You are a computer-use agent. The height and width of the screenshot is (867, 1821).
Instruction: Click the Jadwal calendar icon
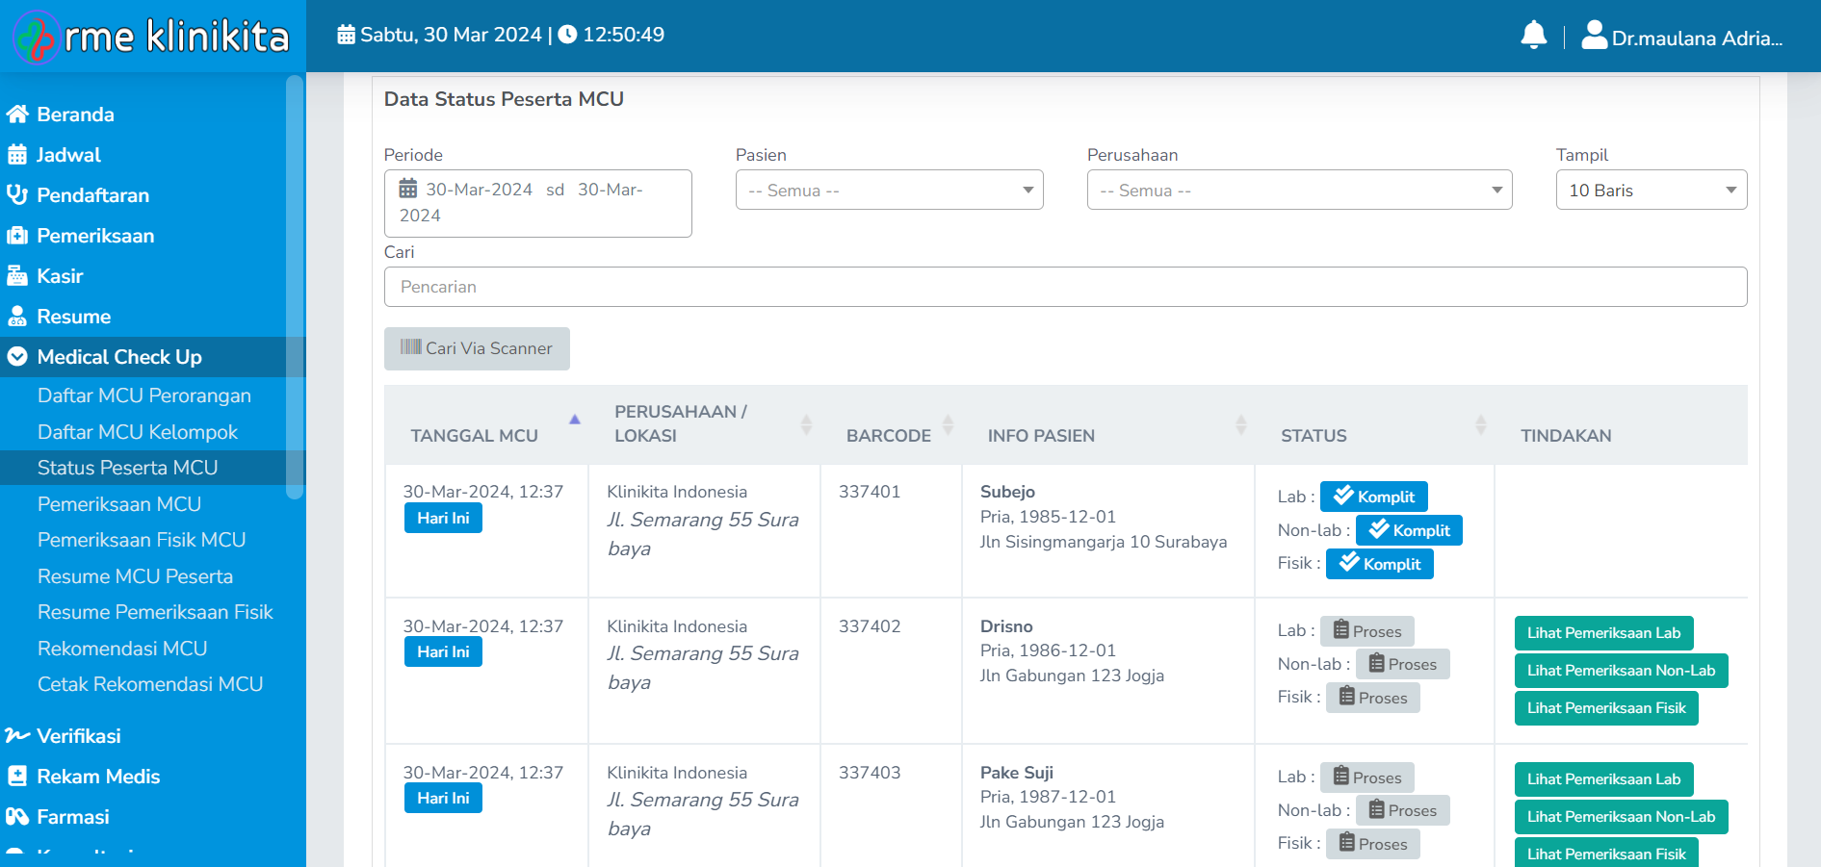click(17, 155)
